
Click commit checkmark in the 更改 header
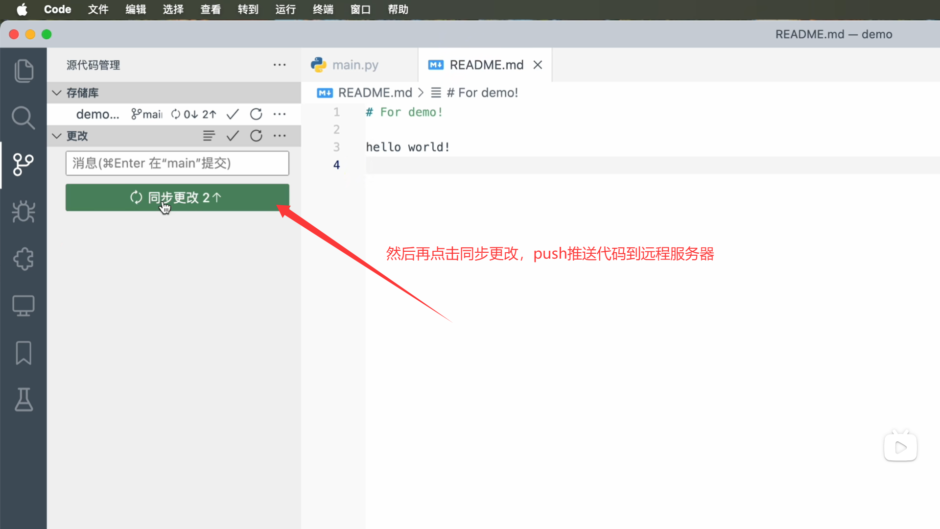(233, 136)
